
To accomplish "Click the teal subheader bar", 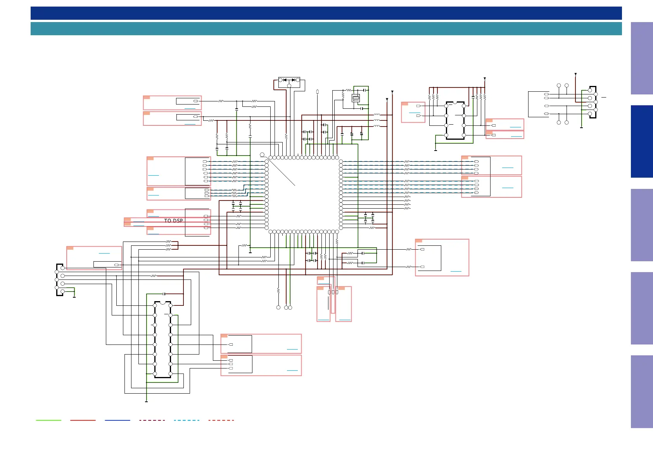I will point(326,29).
